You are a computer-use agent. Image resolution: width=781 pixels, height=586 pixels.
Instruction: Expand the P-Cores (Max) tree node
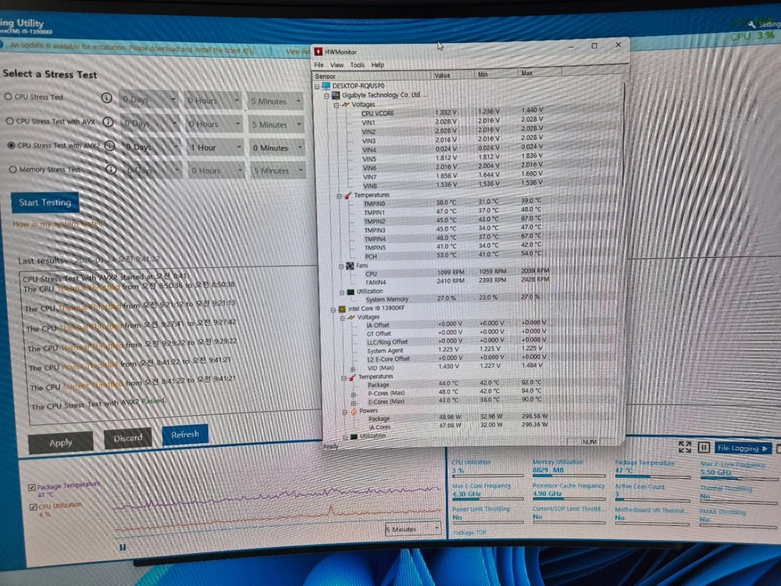tap(353, 395)
